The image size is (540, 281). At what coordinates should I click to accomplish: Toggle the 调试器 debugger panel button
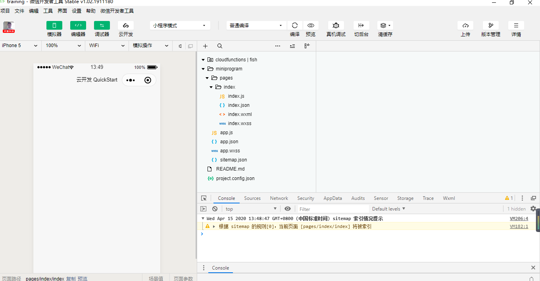(102, 25)
